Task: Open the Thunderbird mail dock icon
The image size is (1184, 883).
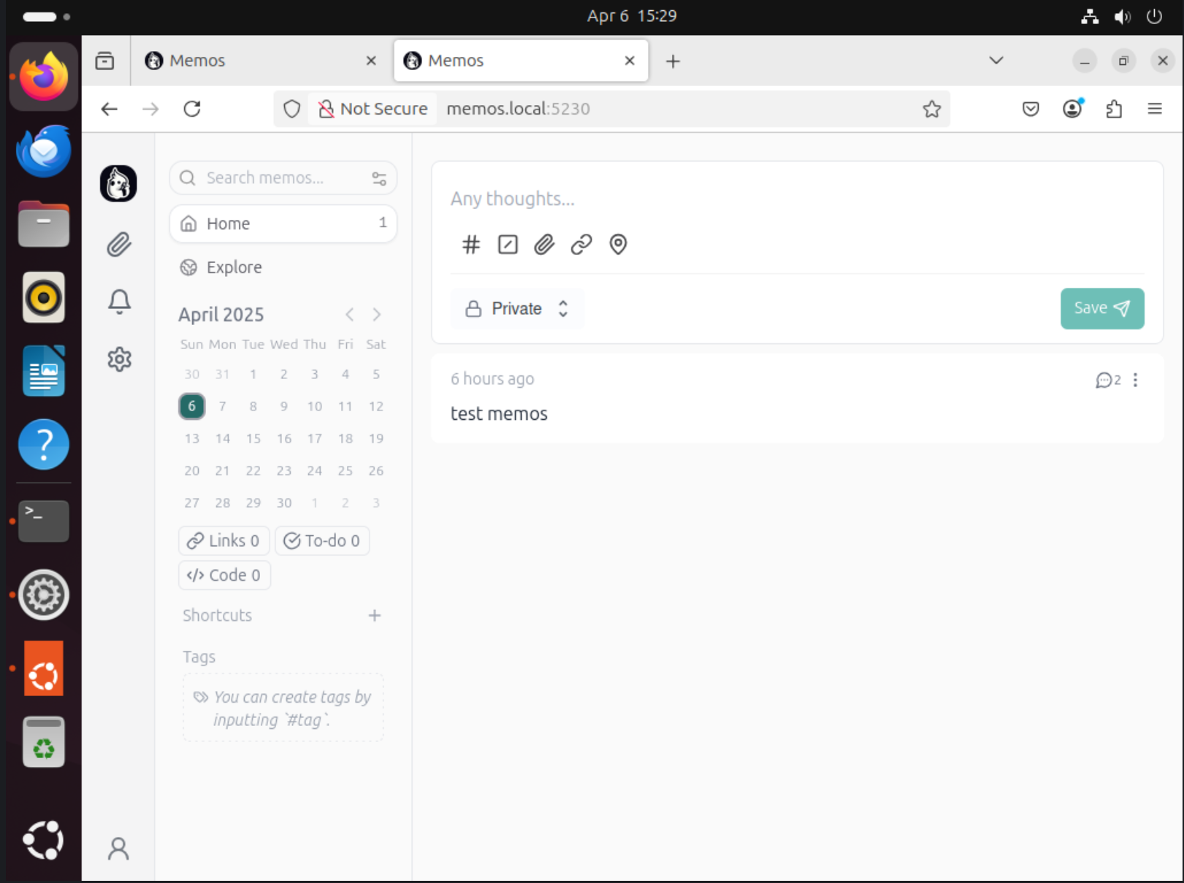Action: pos(44,151)
